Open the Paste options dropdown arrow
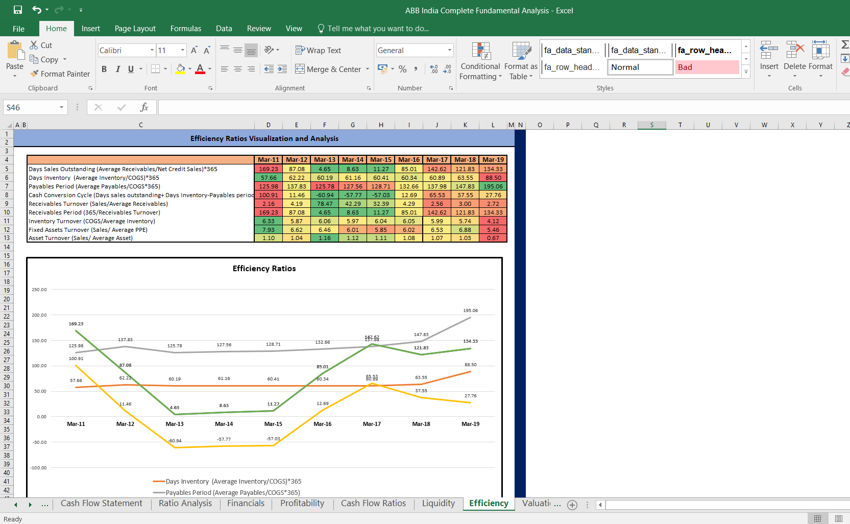The height and width of the screenshot is (524, 850). 15,76
